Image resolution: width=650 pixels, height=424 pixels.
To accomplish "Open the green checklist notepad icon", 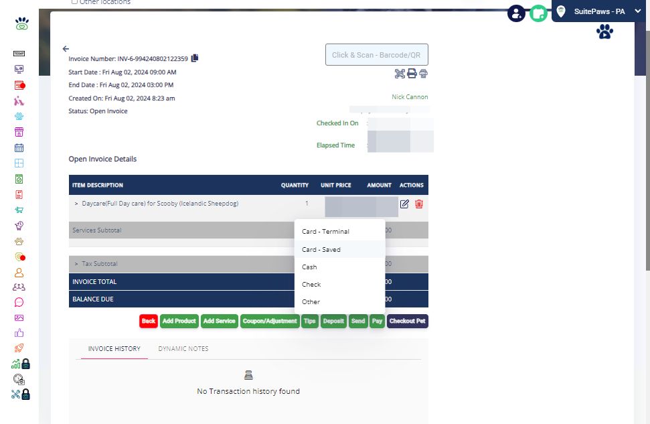I will (x=19, y=179).
